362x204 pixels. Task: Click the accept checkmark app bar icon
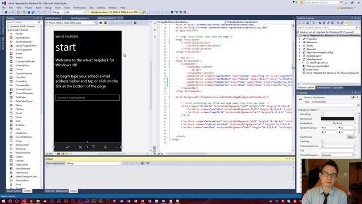click(x=67, y=147)
